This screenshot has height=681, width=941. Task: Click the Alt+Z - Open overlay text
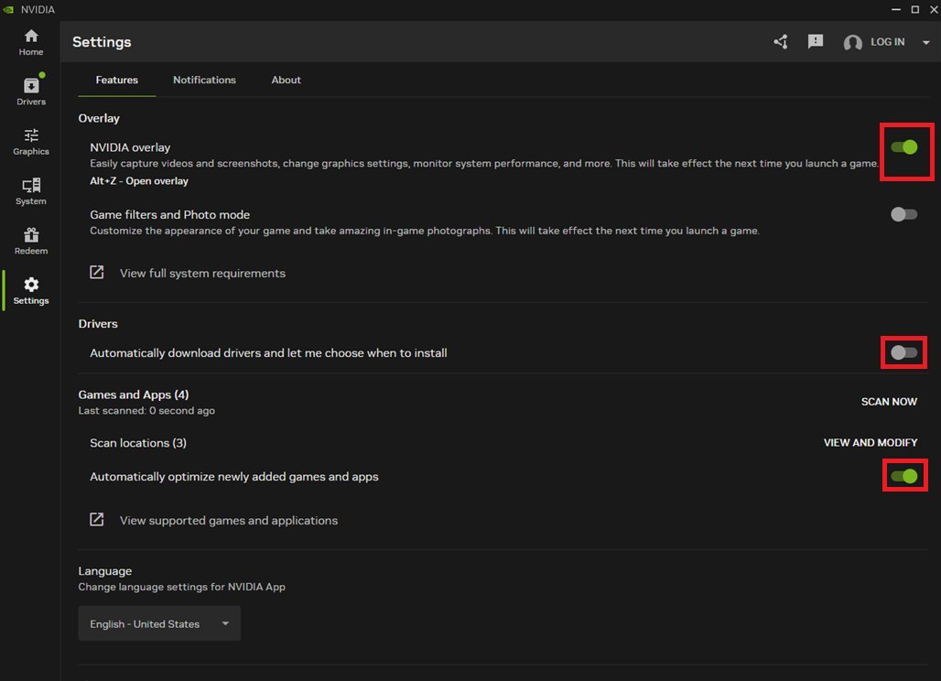tap(139, 180)
